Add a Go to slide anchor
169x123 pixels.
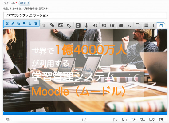pos(86,26)
